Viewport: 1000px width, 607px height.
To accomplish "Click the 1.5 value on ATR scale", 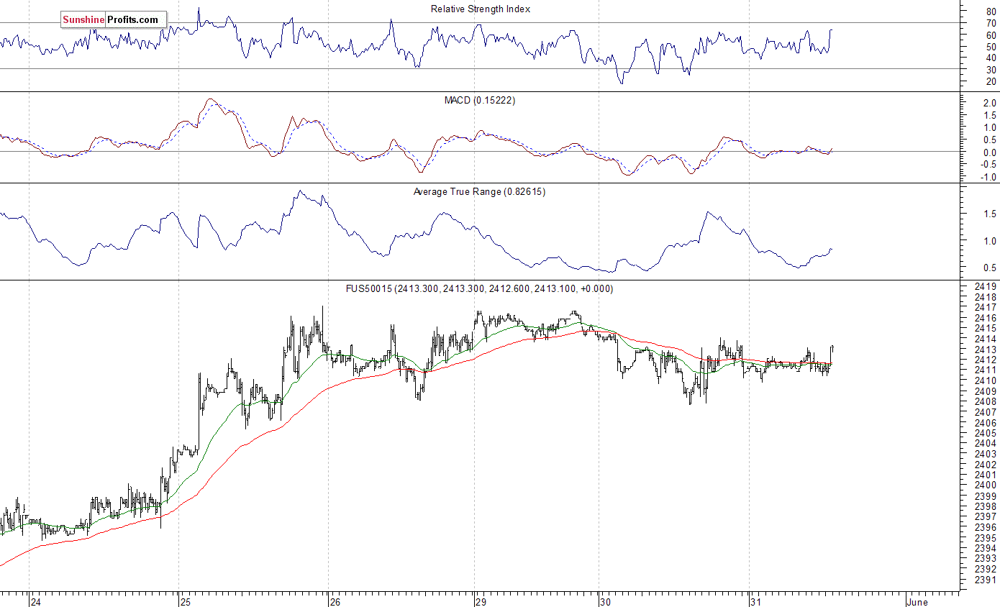I will (x=991, y=214).
